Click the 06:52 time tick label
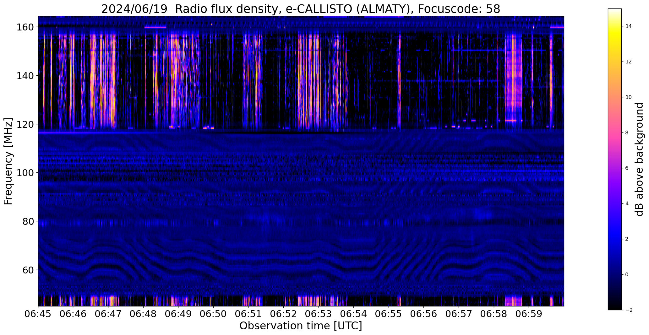 (283, 314)
